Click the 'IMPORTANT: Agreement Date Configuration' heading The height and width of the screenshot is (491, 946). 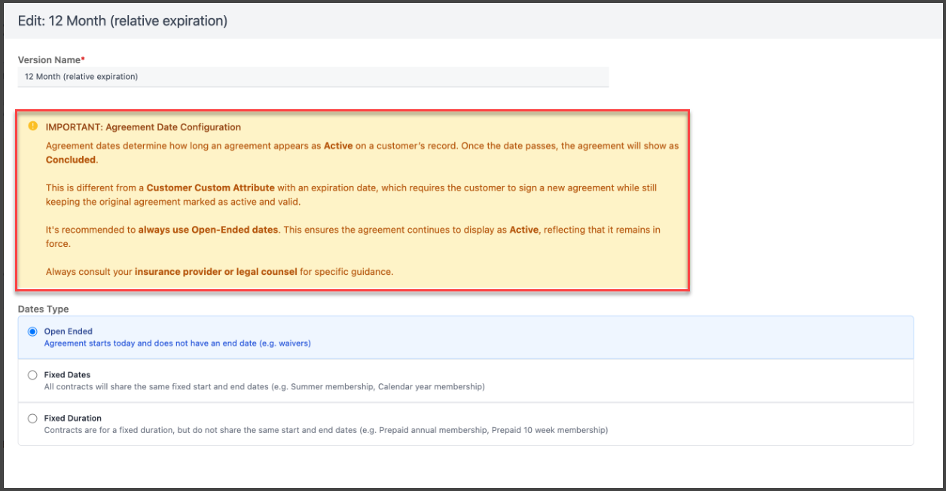click(x=143, y=127)
